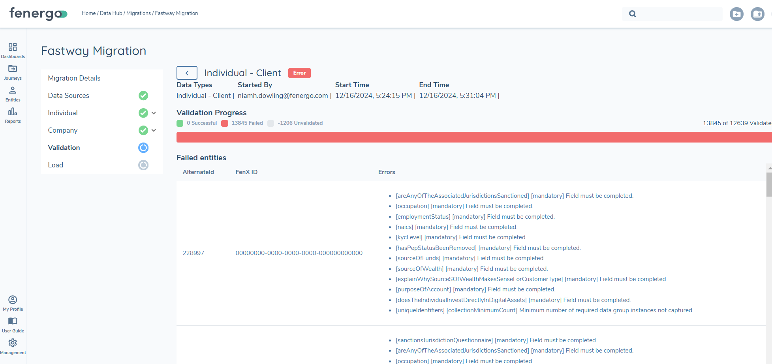Click the fenergo logo
The image size is (772, 364).
coord(38,14)
